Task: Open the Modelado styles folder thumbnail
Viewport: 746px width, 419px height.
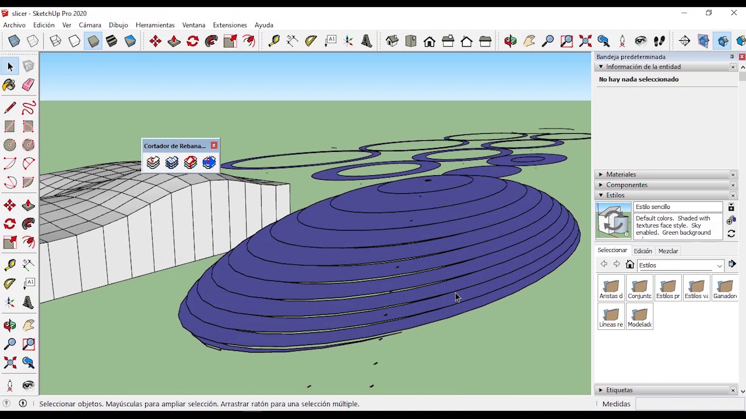Action: tap(639, 317)
